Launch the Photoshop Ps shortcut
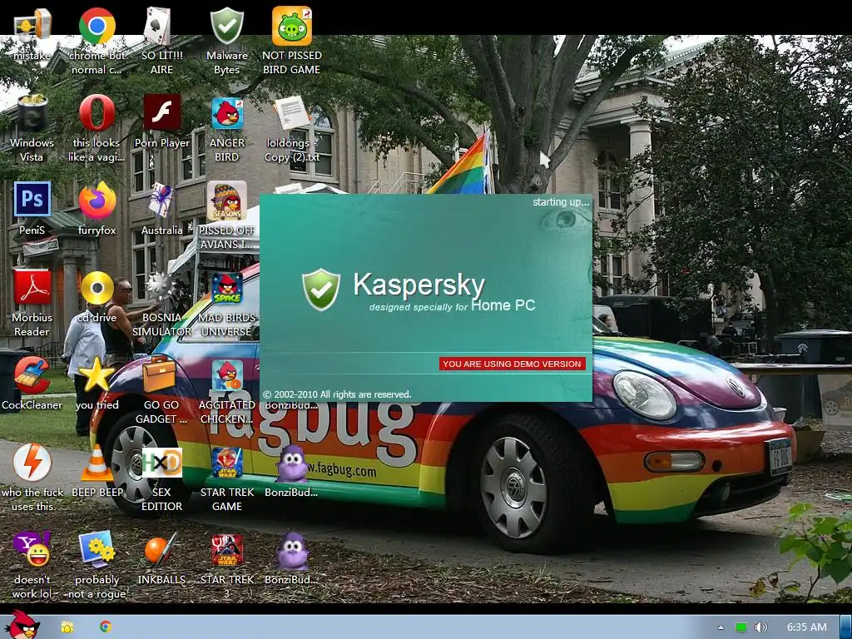 click(32, 199)
